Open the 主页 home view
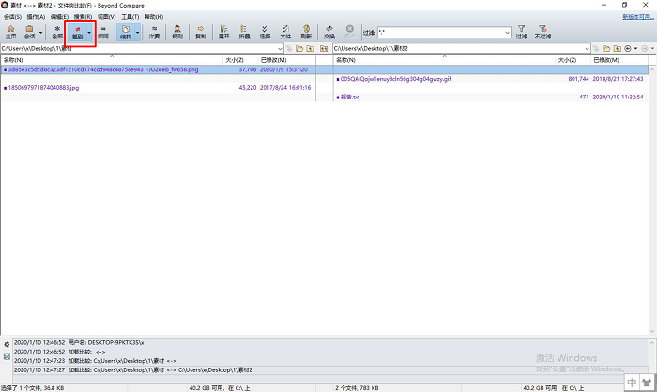 point(11,32)
